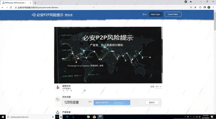Click the taskbar search box

(x=30, y=117)
